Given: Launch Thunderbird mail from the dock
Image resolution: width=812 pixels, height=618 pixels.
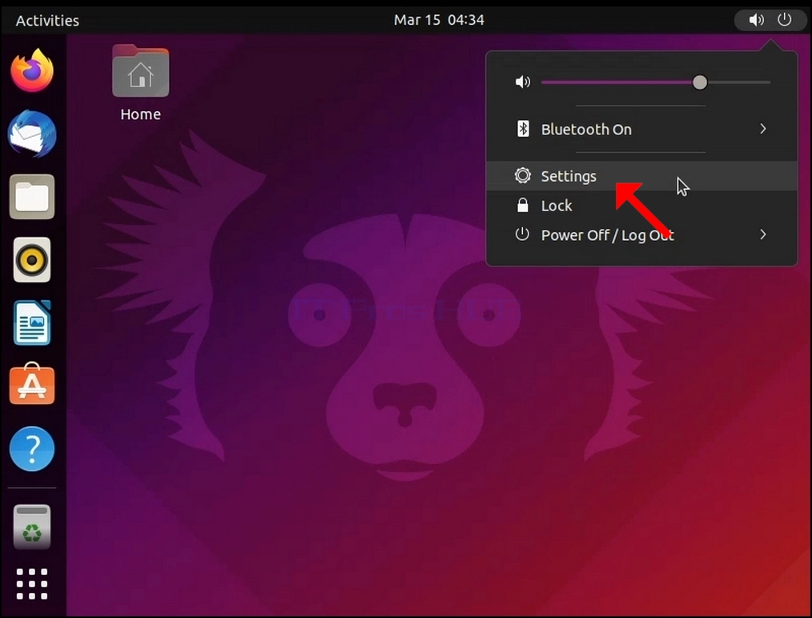Looking at the screenshot, I should (32, 134).
